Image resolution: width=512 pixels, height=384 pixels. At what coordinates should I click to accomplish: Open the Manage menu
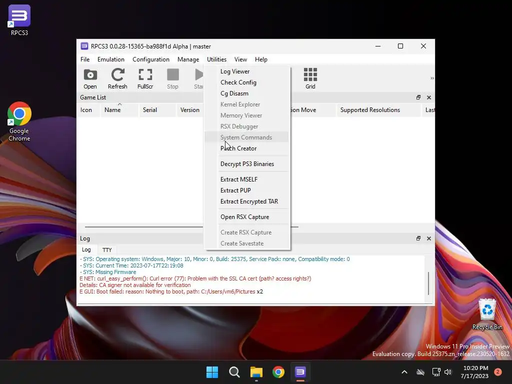click(x=188, y=59)
